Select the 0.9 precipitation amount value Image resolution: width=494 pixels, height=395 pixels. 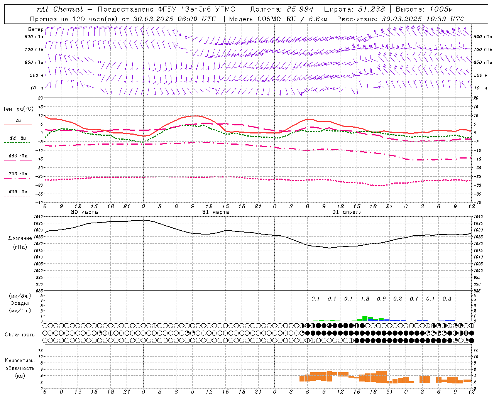pos(381,299)
